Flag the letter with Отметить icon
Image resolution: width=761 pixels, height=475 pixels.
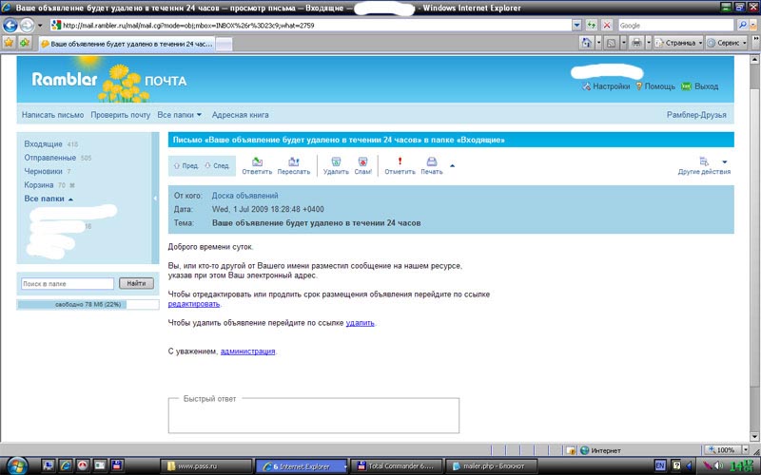tap(400, 165)
